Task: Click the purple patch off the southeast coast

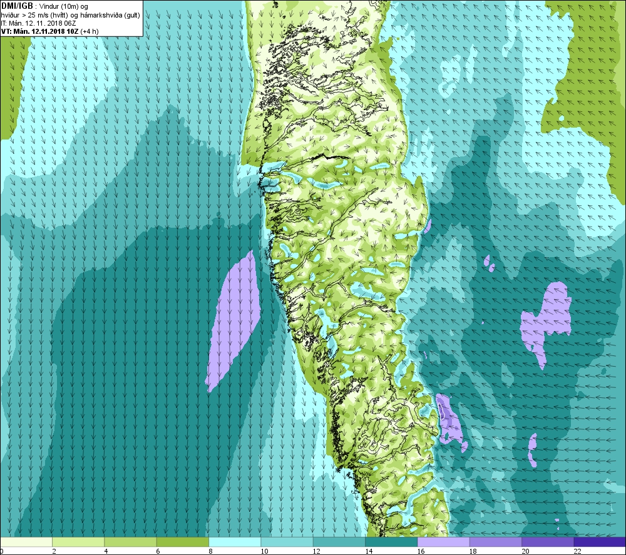Action: pyautogui.click(x=450, y=423)
